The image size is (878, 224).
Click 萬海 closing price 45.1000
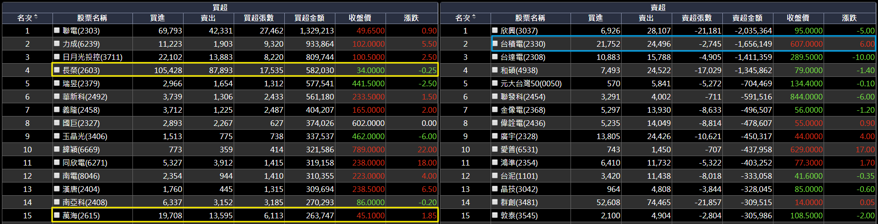[x=370, y=216]
